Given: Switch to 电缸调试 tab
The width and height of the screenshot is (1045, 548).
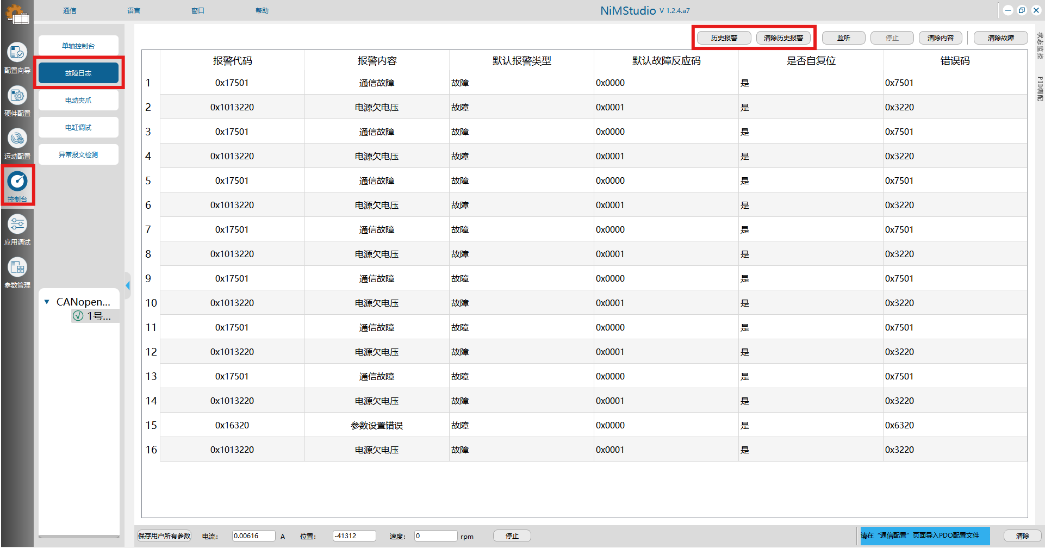Looking at the screenshot, I should pyautogui.click(x=78, y=127).
